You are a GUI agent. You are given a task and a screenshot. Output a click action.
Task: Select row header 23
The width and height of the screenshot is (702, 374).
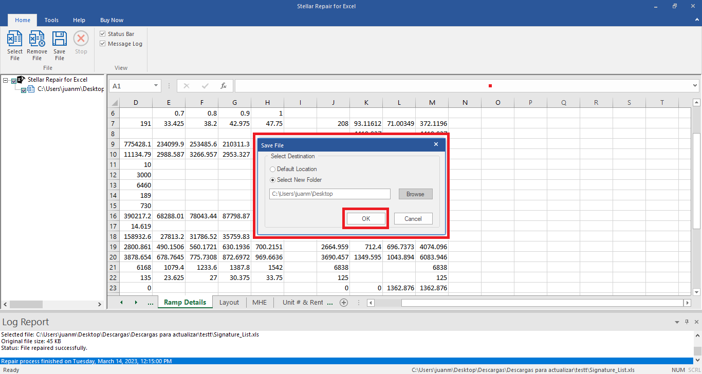click(x=114, y=288)
